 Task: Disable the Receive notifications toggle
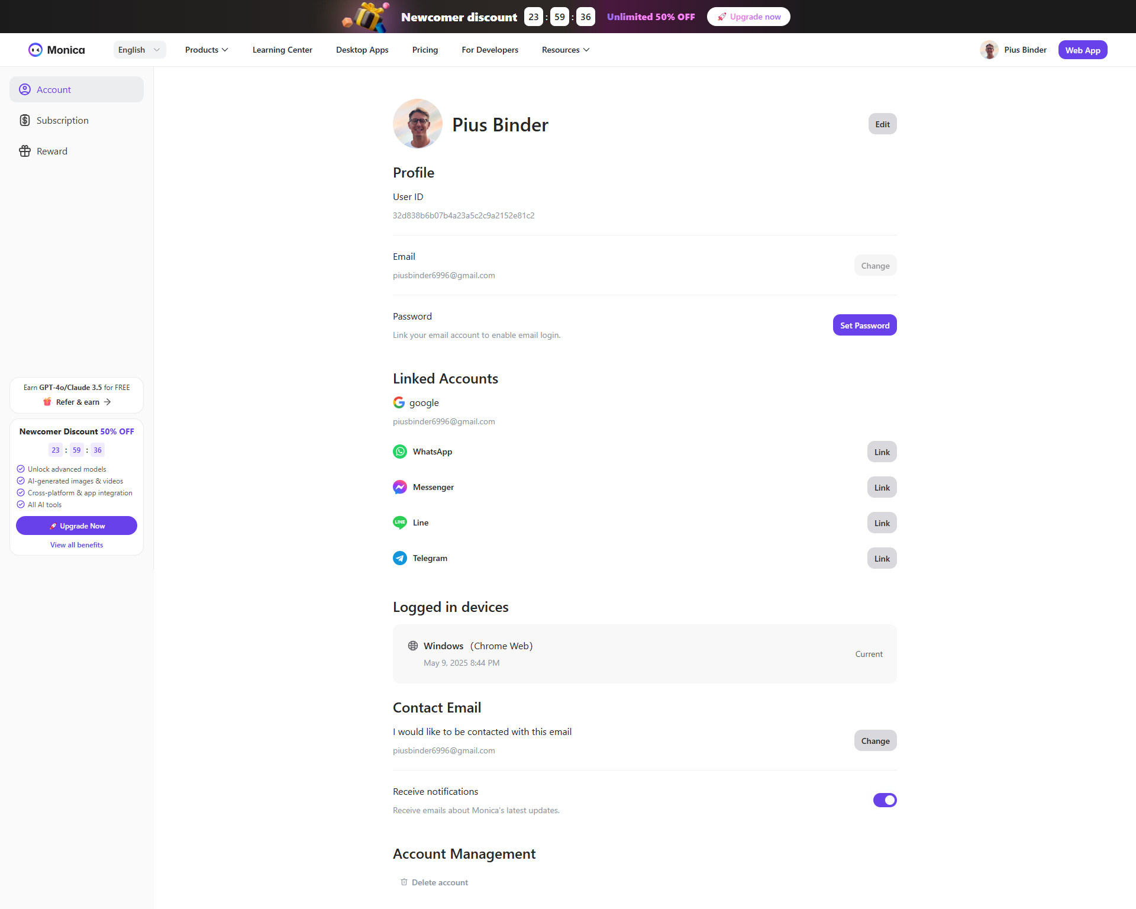pyautogui.click(x=885, y=800)
